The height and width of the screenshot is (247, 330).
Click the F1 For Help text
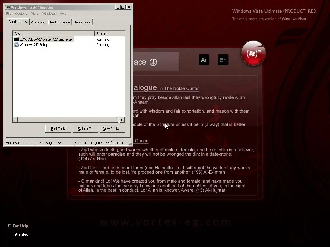pyautogui.click(x=18, y=226)
